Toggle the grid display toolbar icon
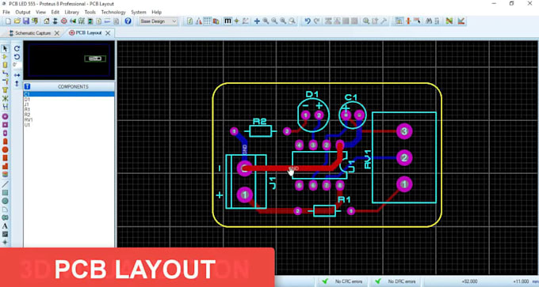The image size is (539, 287). (x=208, y=21)
